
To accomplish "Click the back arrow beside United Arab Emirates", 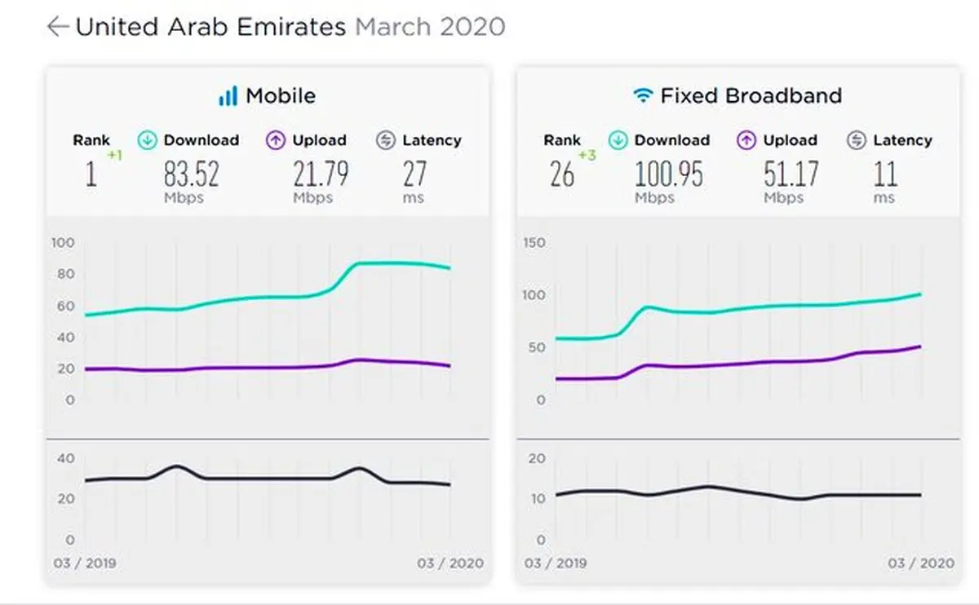I will pos(57,27).
